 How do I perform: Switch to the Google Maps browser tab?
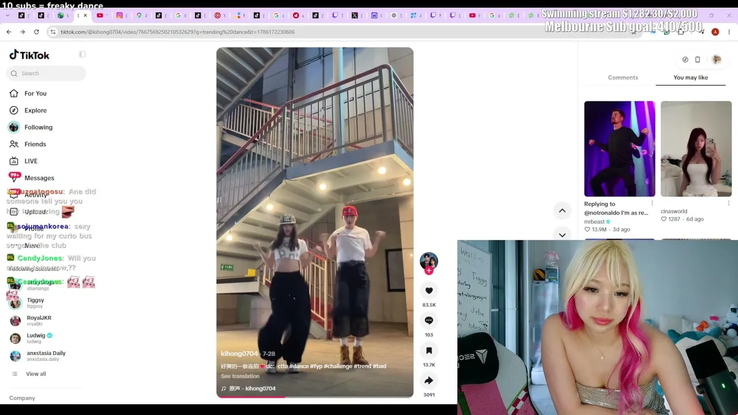coord(139,16)
